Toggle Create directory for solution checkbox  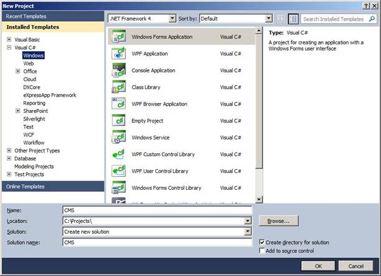(x=262, y=242)
